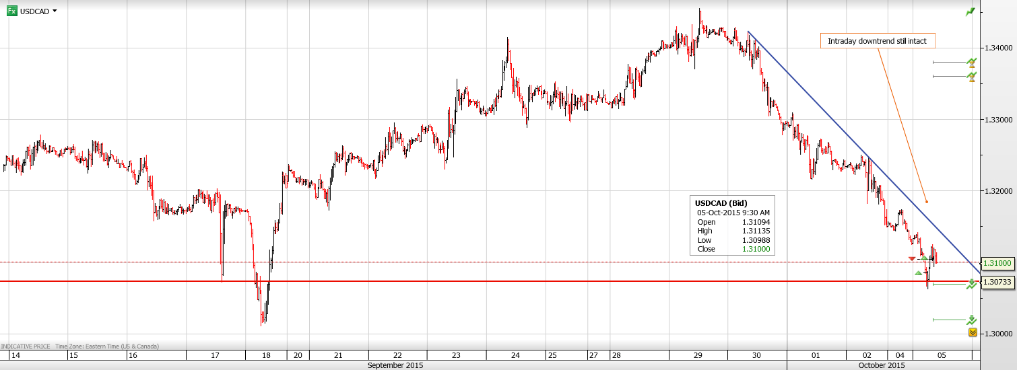The width and height of the screenshot is (1017, 370).
Task: Select the red horizontal support line
Action: point(471,281)
